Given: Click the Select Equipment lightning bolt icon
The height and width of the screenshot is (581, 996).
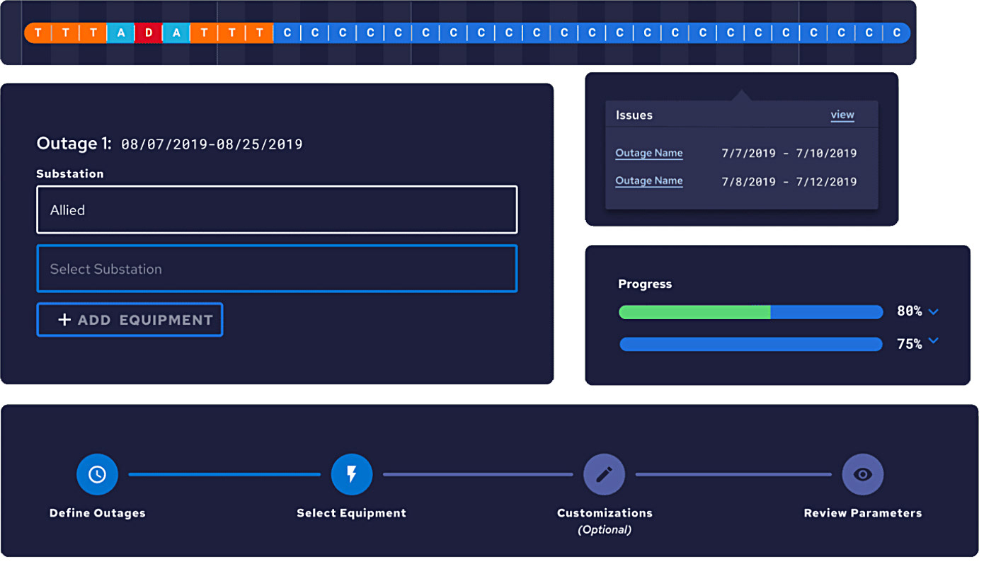Looking at the screenshot, I should [352, 474].
